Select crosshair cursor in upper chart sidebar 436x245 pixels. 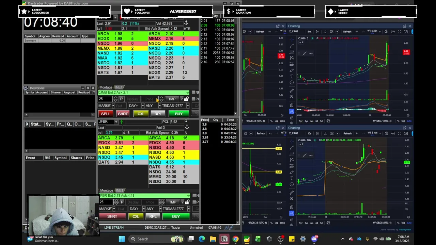pyautogui.click(x=292, y=40)
